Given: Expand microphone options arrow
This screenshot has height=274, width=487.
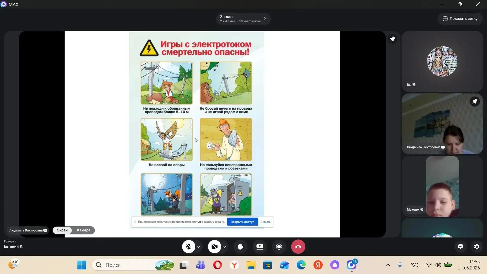Looking at the screenshot, I should tap(199, 247).
